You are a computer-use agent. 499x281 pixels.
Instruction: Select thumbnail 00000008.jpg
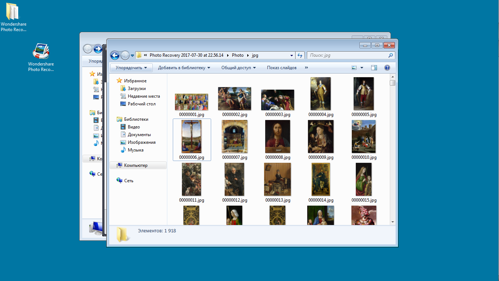278,136
